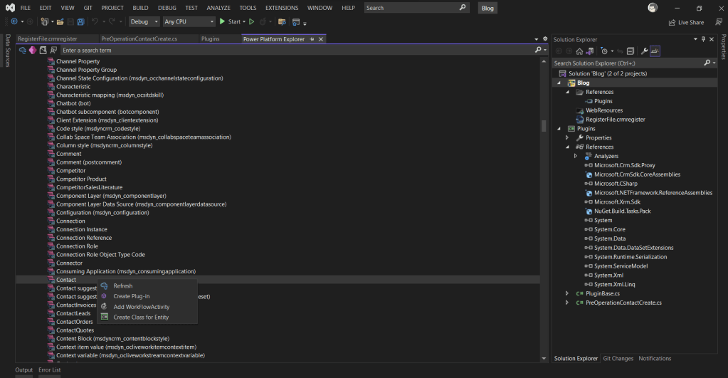Select the Competitor entity row
The width and height of the screenshot is (728, 378).
pos(70,171)
